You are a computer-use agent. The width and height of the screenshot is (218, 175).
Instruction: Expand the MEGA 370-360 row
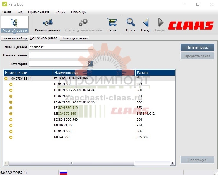pyautogui.click(x=11, y=114)
